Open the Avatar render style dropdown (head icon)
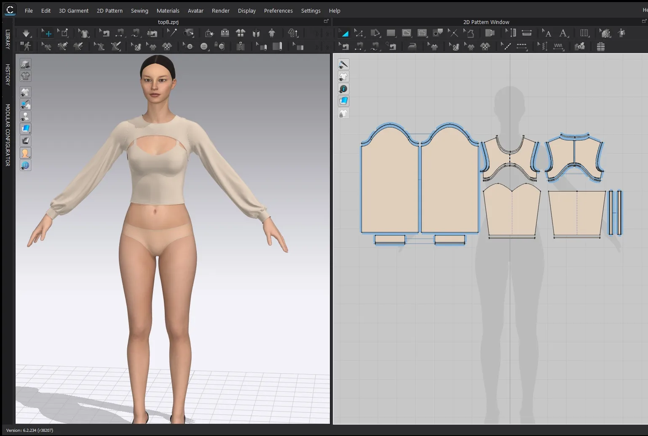Screen dimensions: 648x436 pos(26,153)
